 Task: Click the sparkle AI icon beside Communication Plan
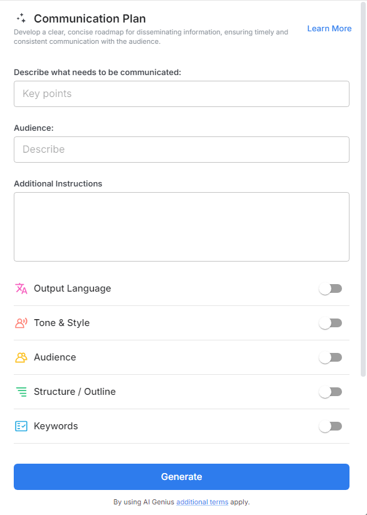click(22, 19)
